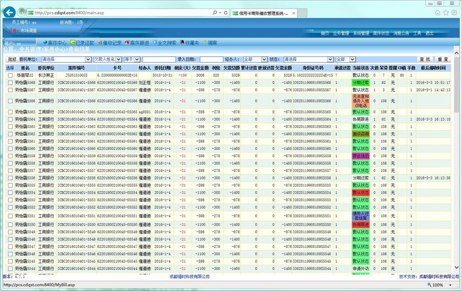Click the search magnifier in address bar
Viewport: 462px width, 291px height.
pos(215,13)
